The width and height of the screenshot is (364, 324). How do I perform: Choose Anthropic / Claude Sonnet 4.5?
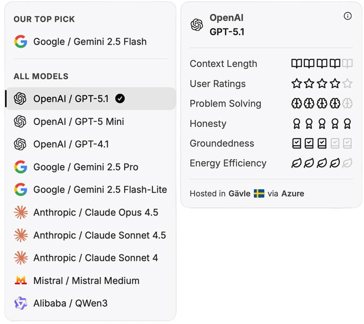pos(99,235)
